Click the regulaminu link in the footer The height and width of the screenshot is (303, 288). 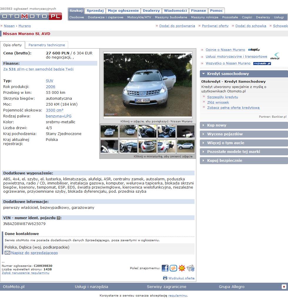pyautogui.click(x=178, y=295)
